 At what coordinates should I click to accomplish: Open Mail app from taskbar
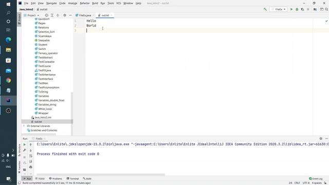click(8, 71)
